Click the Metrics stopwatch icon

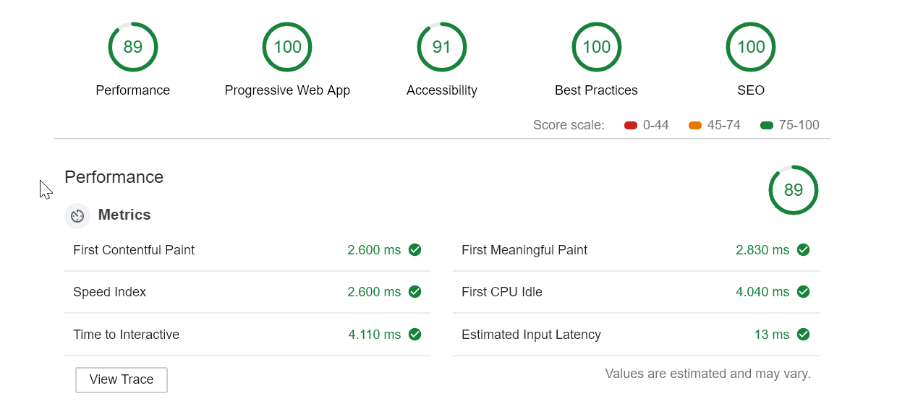point(77,215)
